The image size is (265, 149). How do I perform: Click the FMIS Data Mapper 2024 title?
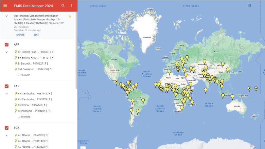tap(33, 6)
